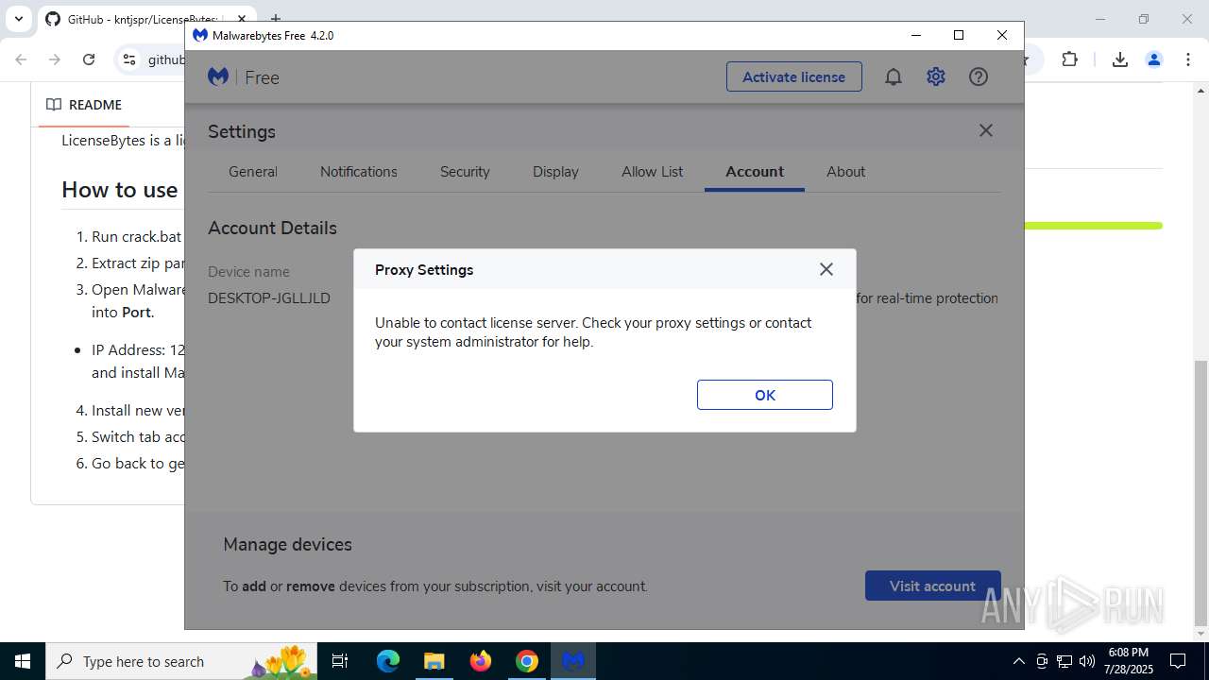
Task: Open Task View on the taskbar
Action: pyautogui.click(x=341, y=661)
